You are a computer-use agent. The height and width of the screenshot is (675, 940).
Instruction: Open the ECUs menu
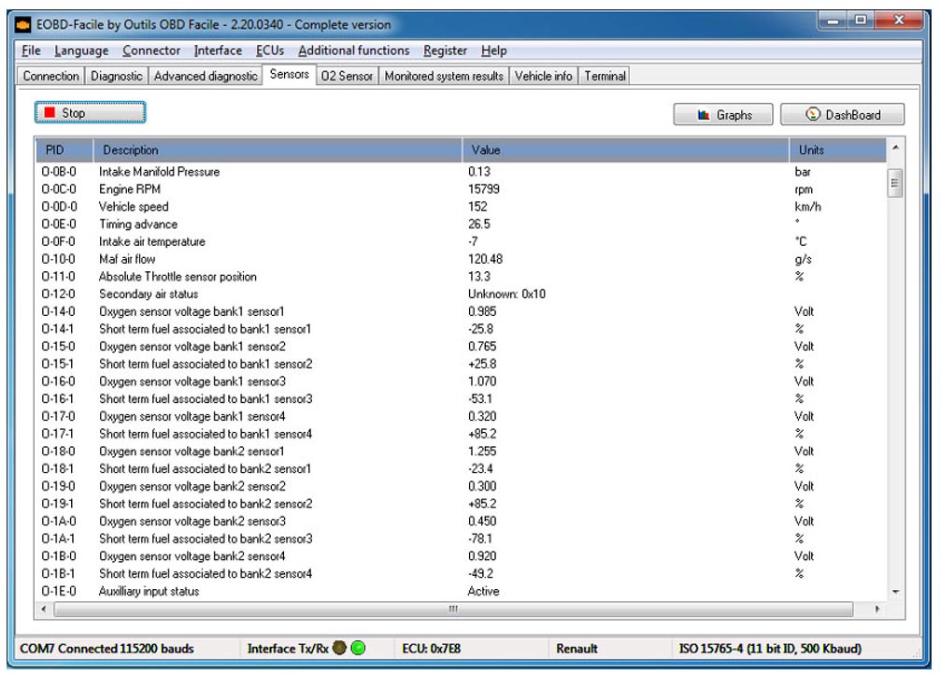click(270, 50)
